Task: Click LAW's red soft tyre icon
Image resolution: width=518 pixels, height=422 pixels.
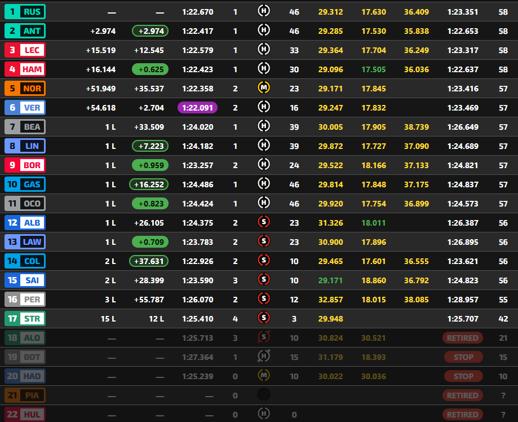Action: (x=264, y=241)
